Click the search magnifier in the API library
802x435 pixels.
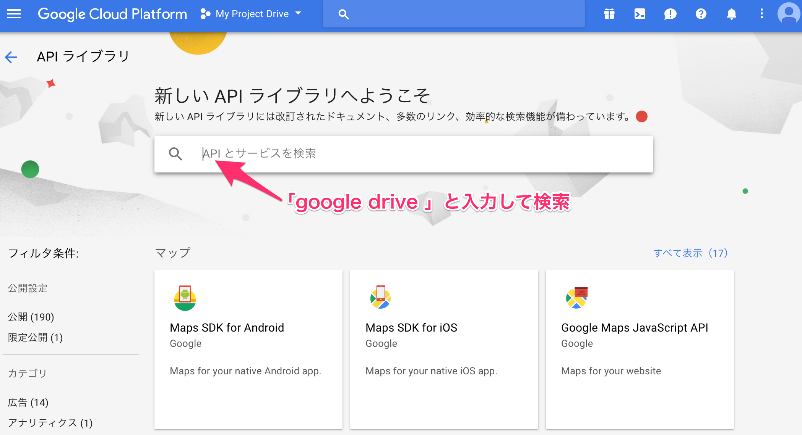(176, 154)
